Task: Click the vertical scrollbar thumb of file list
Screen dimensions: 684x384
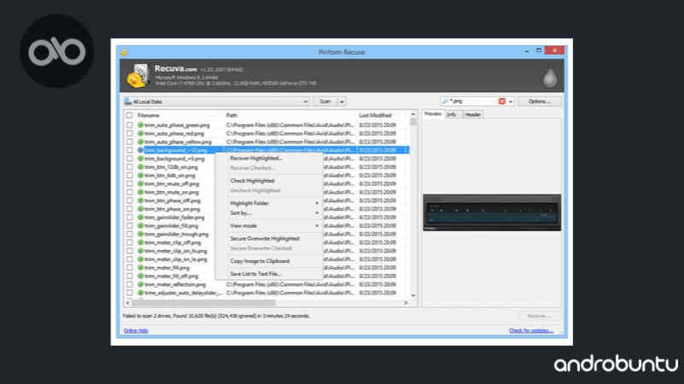Action: (413, 122)
